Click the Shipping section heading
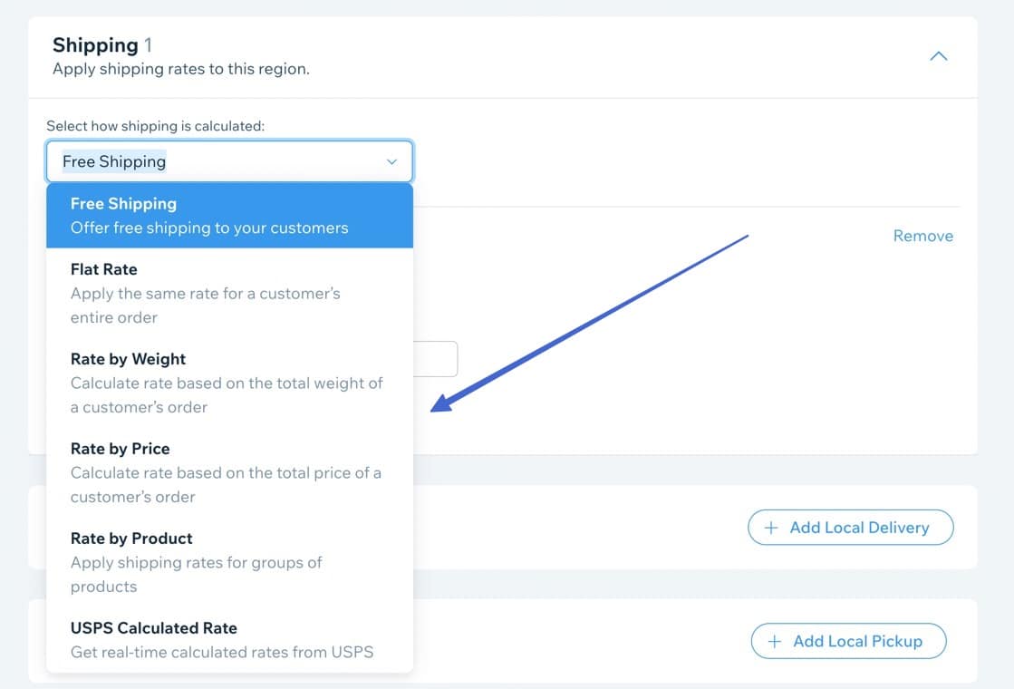 point(95,45)
